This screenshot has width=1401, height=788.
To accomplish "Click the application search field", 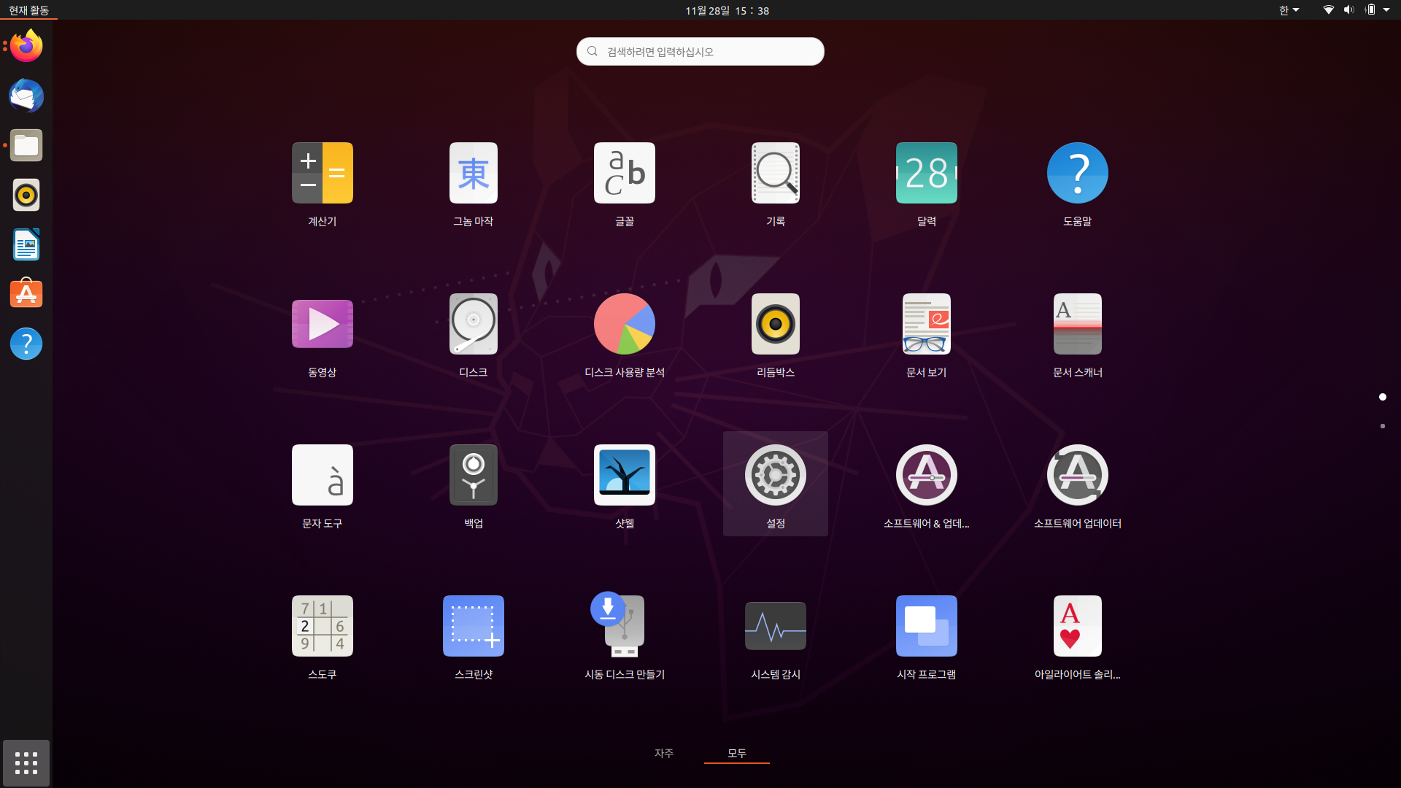I will 700,52.
